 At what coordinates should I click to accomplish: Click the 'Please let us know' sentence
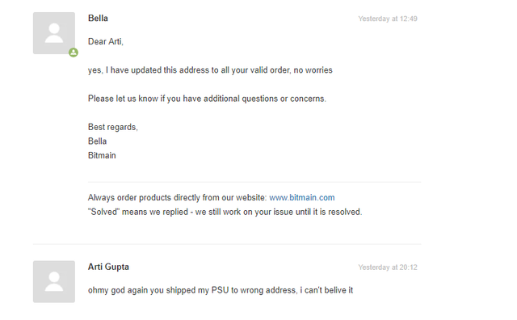point(207,99)
